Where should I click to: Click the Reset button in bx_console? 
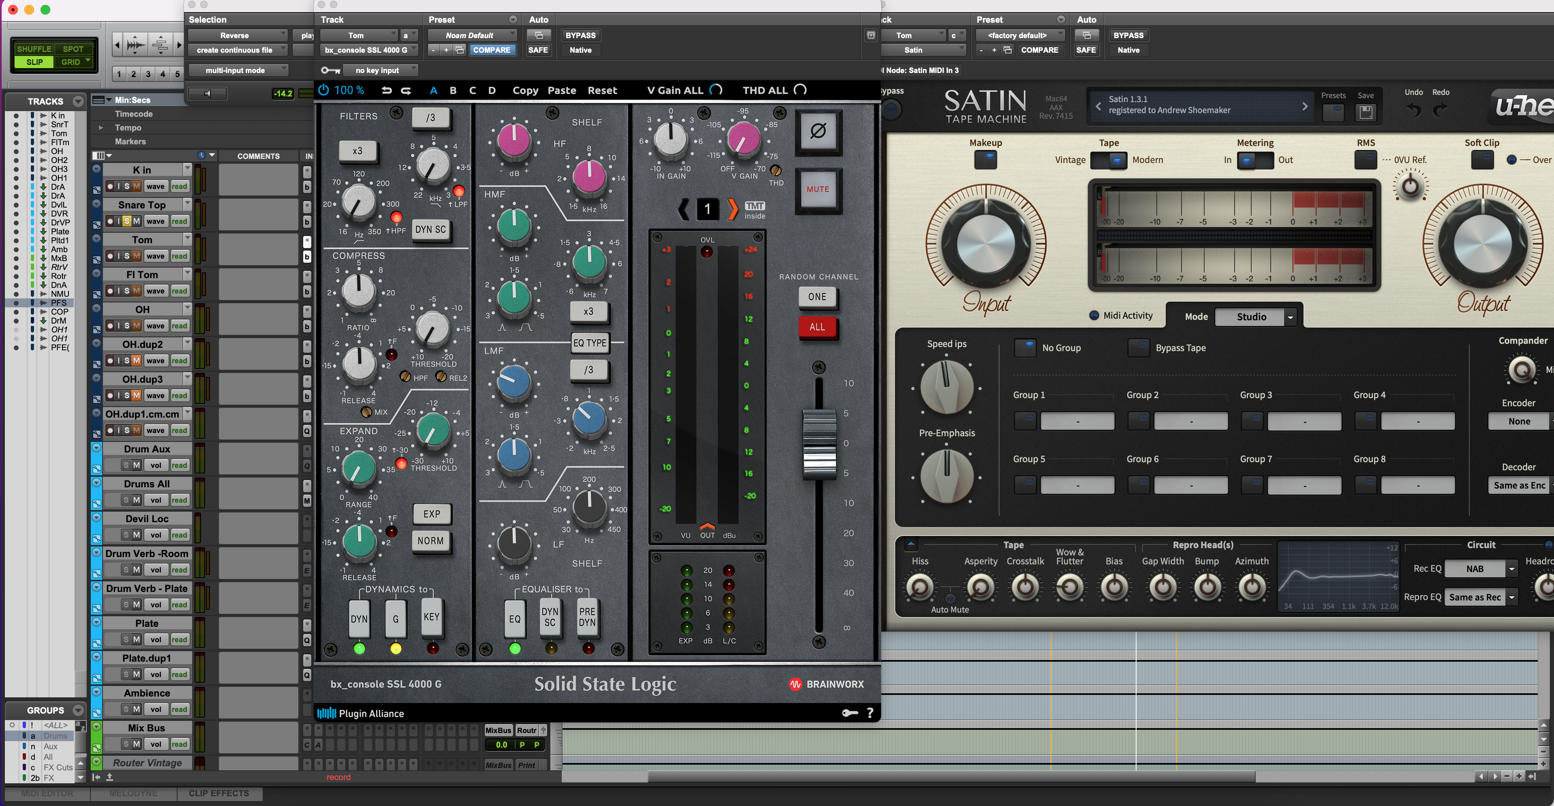[x=602, y=90]
